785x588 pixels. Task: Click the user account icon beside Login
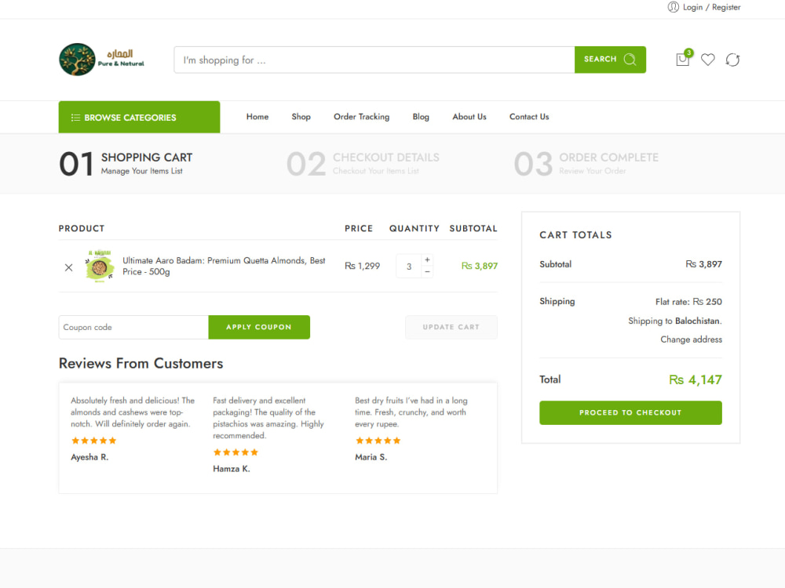click(673, 7)
